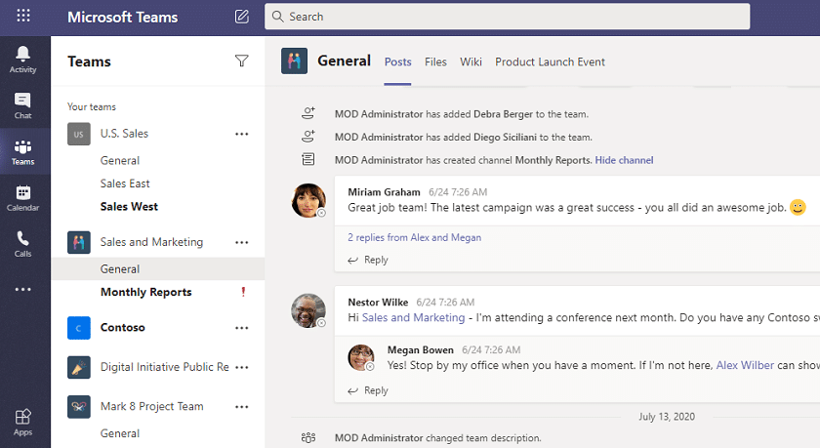
Task: Open Chat in the left rail
Action: 23,105
